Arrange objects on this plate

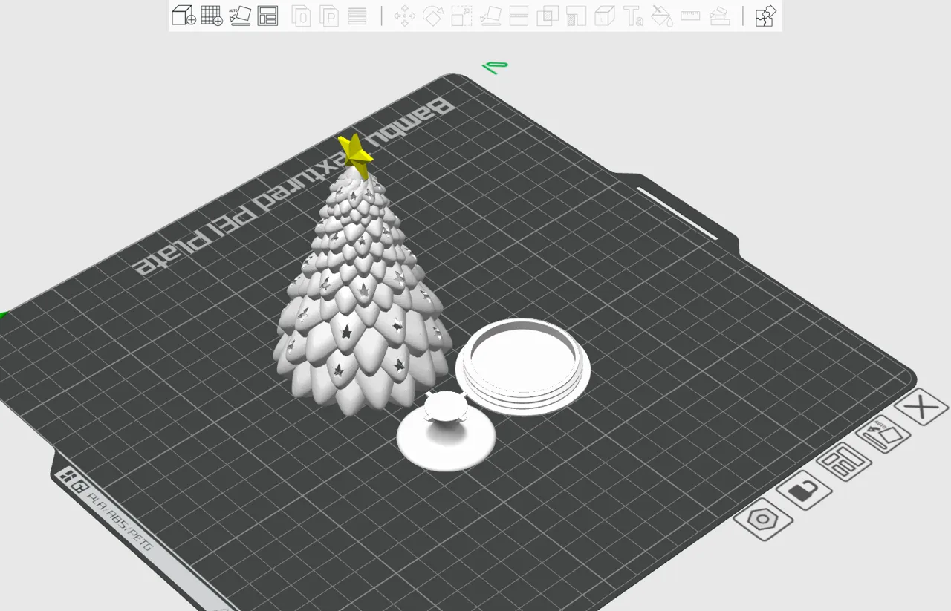[x=844, y=462]
